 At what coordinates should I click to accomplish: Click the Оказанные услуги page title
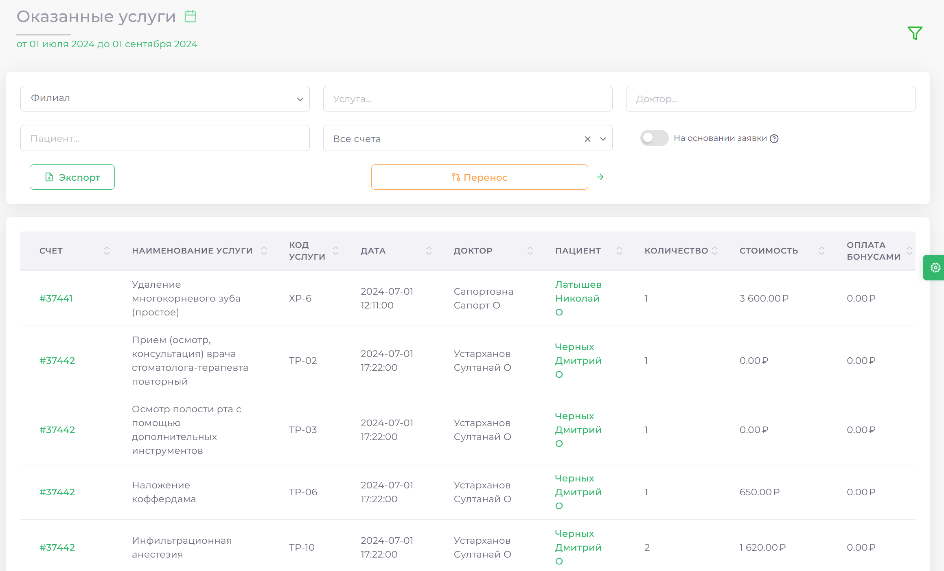click(x=96, y=17)
